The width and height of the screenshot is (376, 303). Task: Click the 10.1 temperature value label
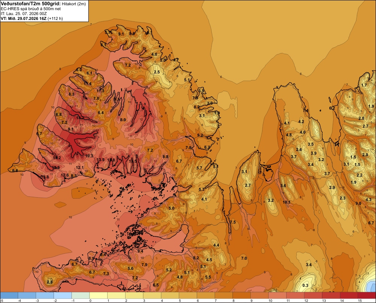286,202
